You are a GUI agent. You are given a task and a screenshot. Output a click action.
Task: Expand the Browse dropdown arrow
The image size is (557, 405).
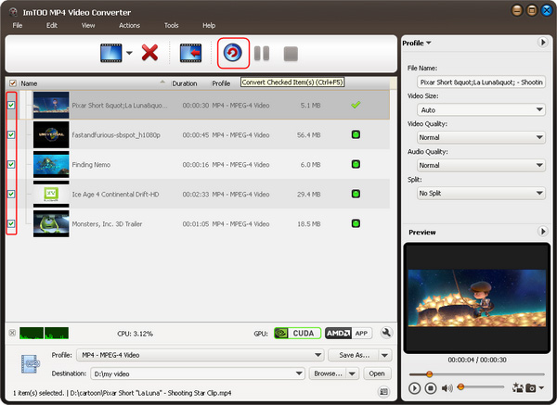tap(352, 373)
